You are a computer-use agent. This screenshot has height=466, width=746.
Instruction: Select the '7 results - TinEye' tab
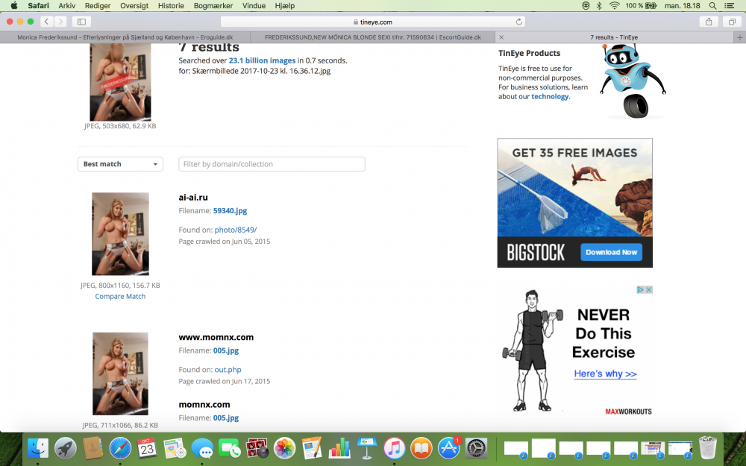click(614, 37)
